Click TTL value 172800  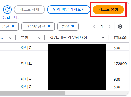coord(120,64)
